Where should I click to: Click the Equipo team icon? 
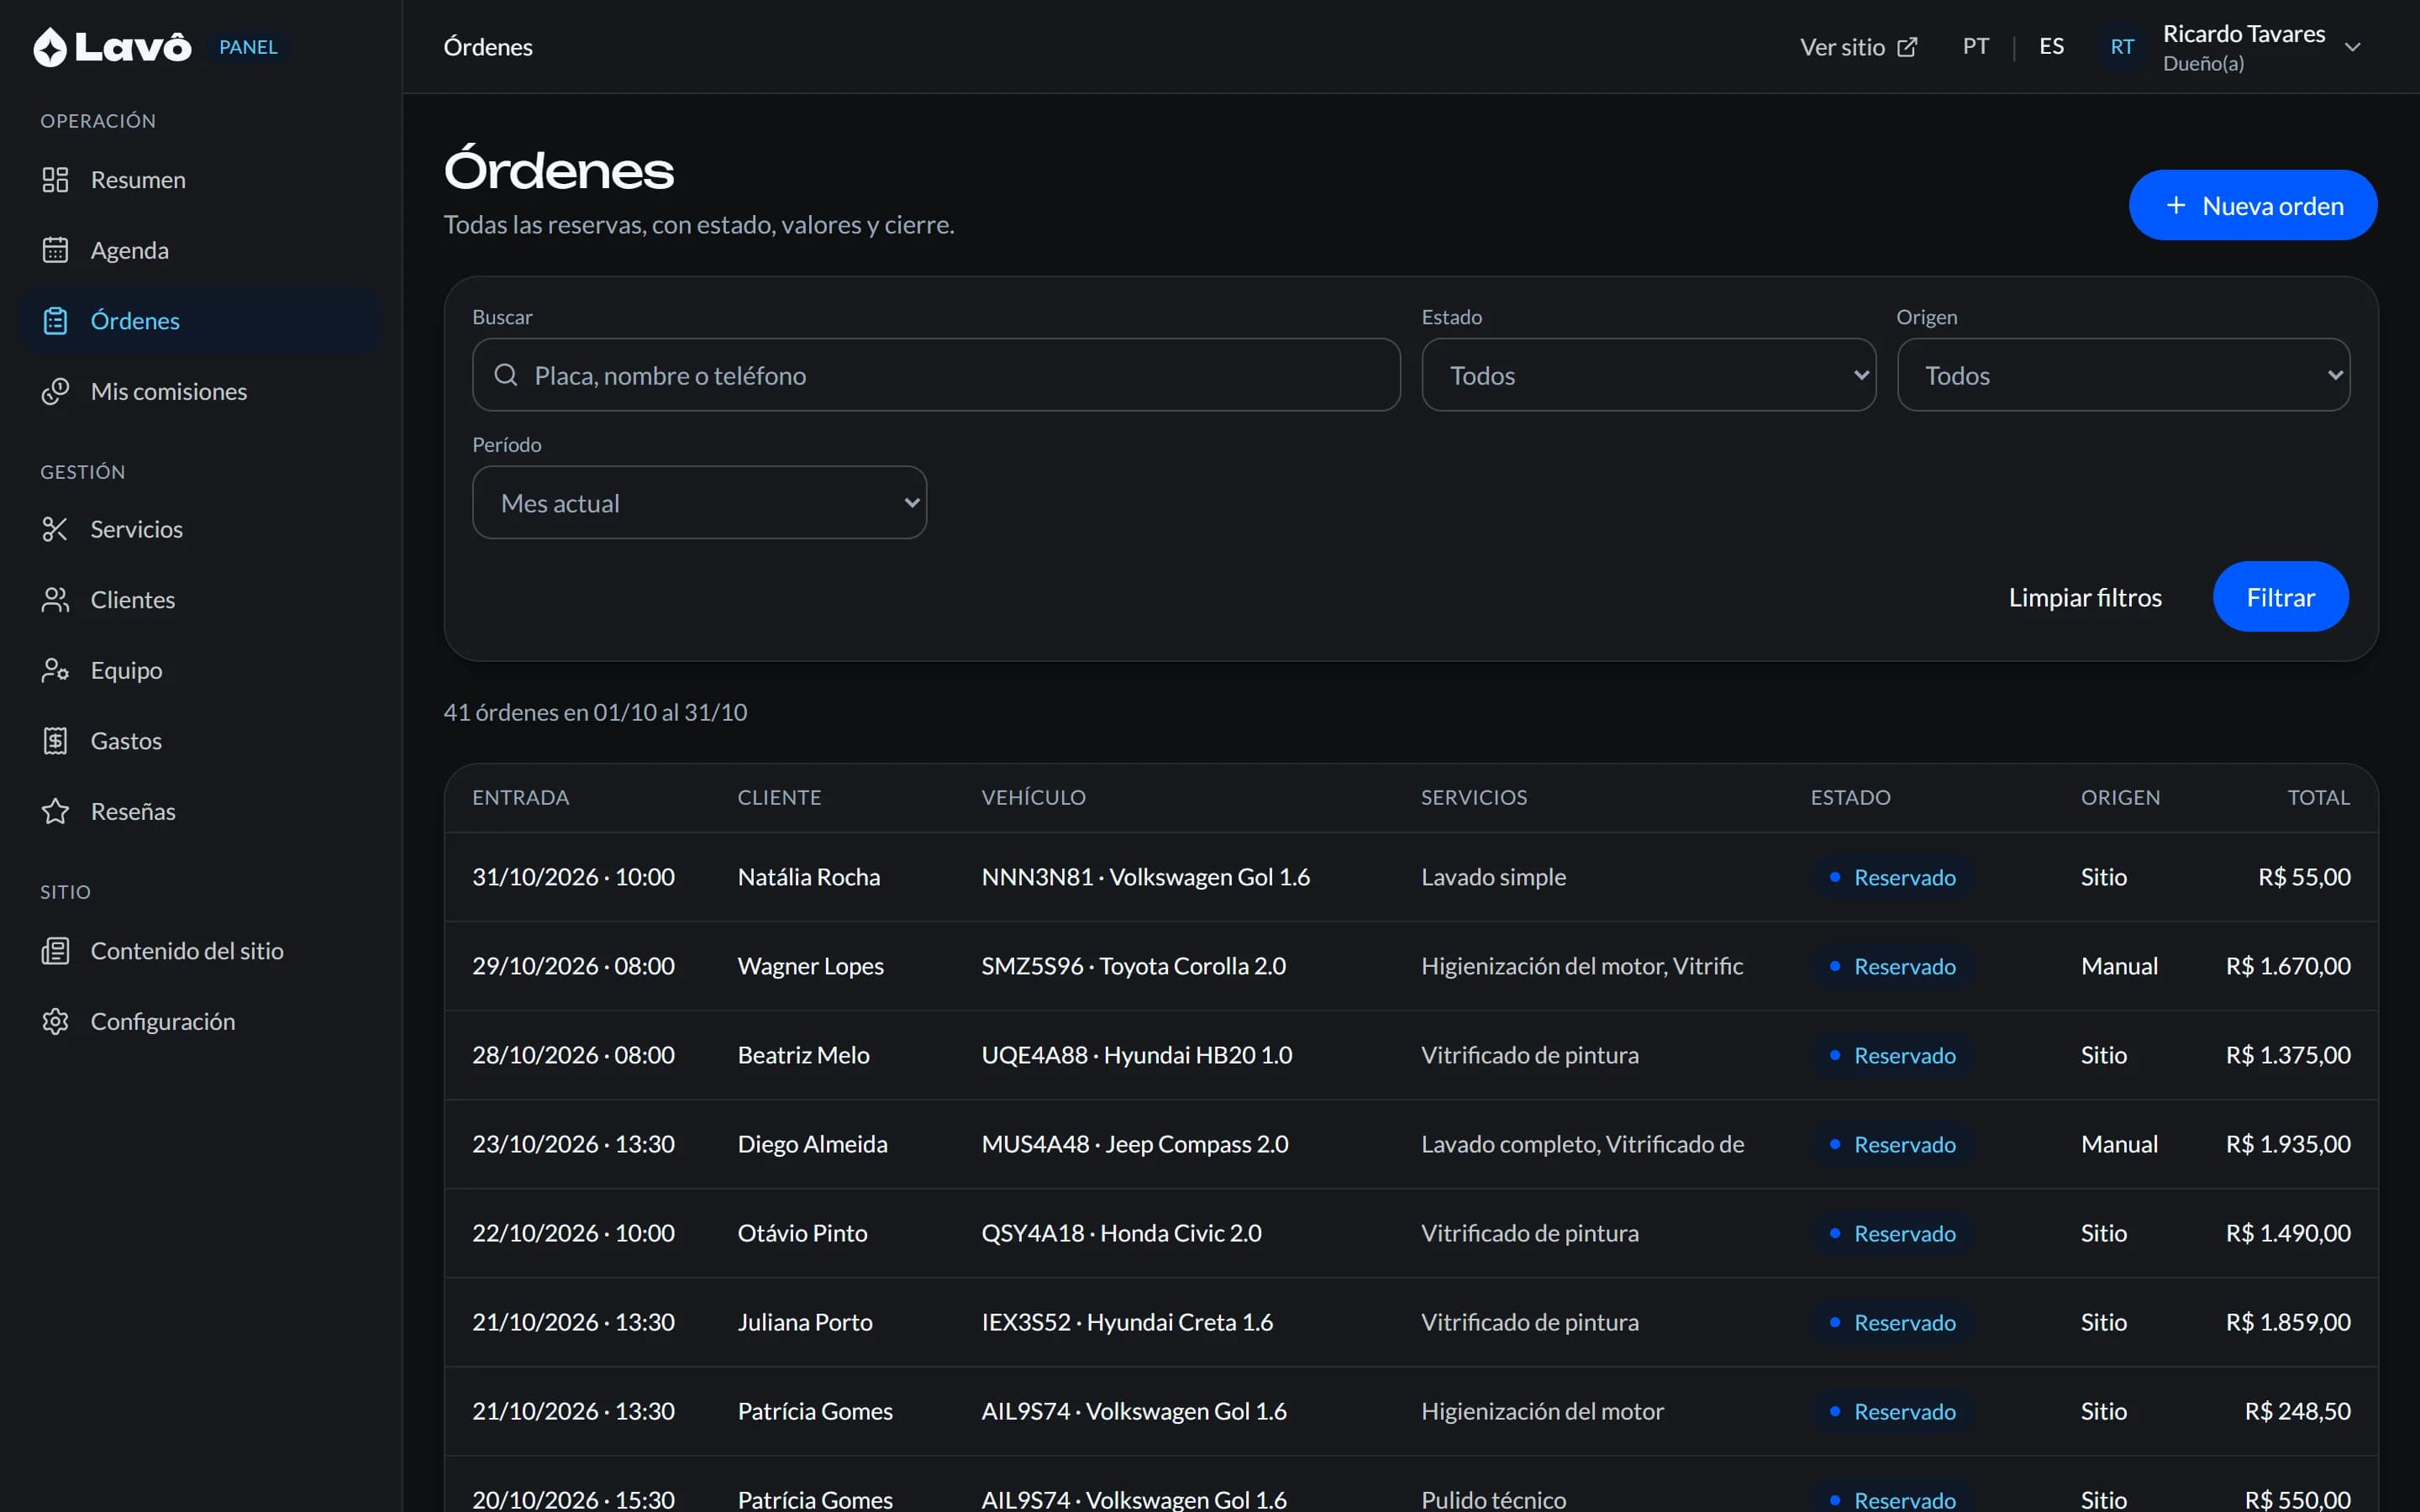coord(55,670)
